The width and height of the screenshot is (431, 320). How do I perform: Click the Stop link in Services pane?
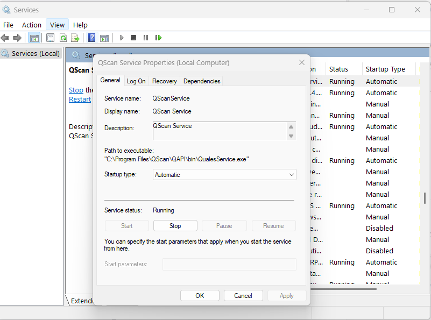(x=76, y=90)
